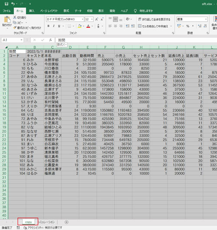Select column F header

(105, 47)
